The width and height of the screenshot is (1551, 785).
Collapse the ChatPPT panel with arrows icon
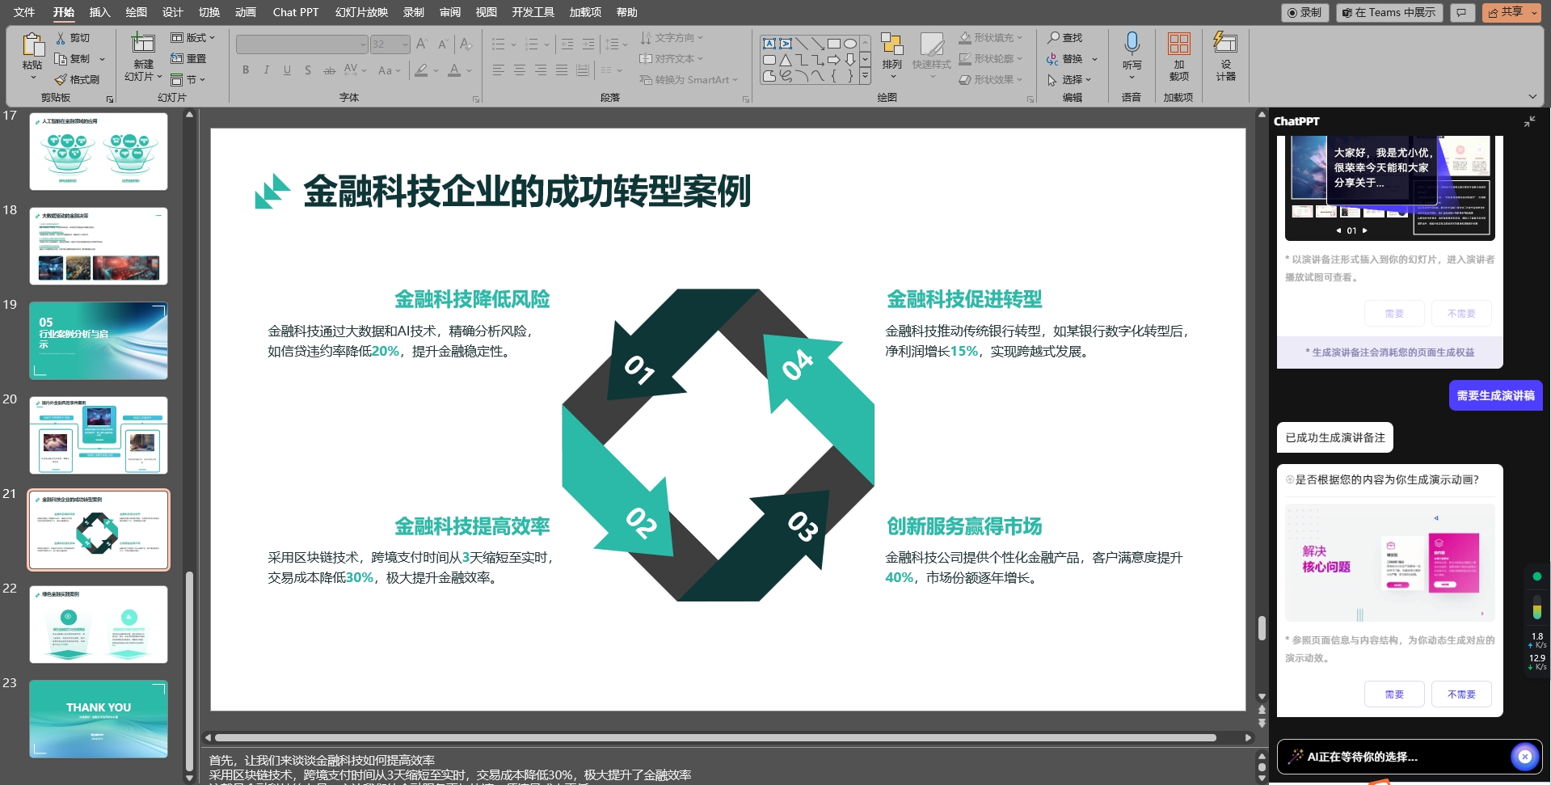point(1529,121)
